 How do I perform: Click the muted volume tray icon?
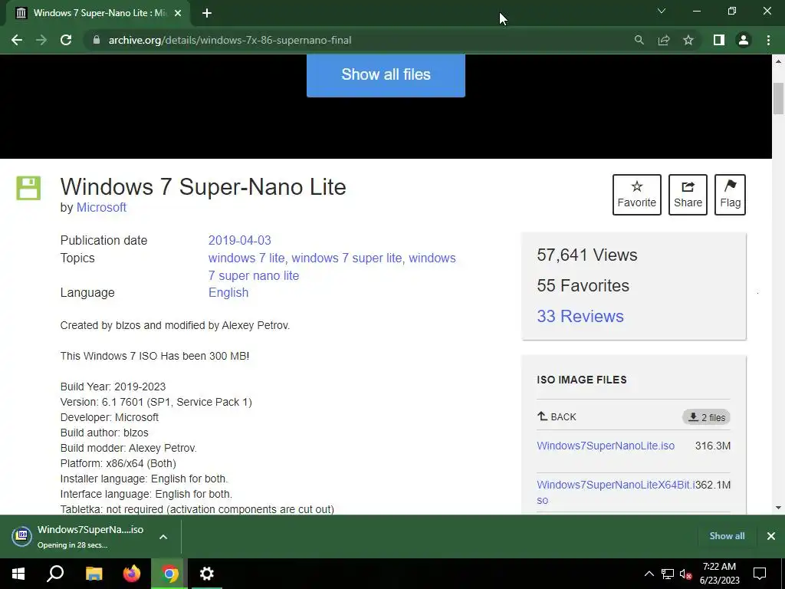pyautogui.click(x=686, y=574)
